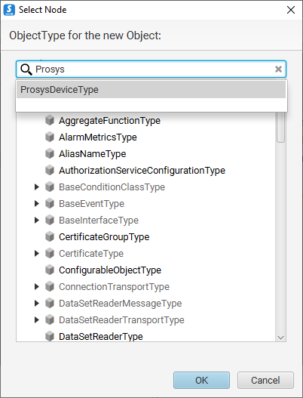This screenshot has height=398, width=303.
Task: Expand the DataSetReaderMessageType node
Action: click(x=37, y=303)
